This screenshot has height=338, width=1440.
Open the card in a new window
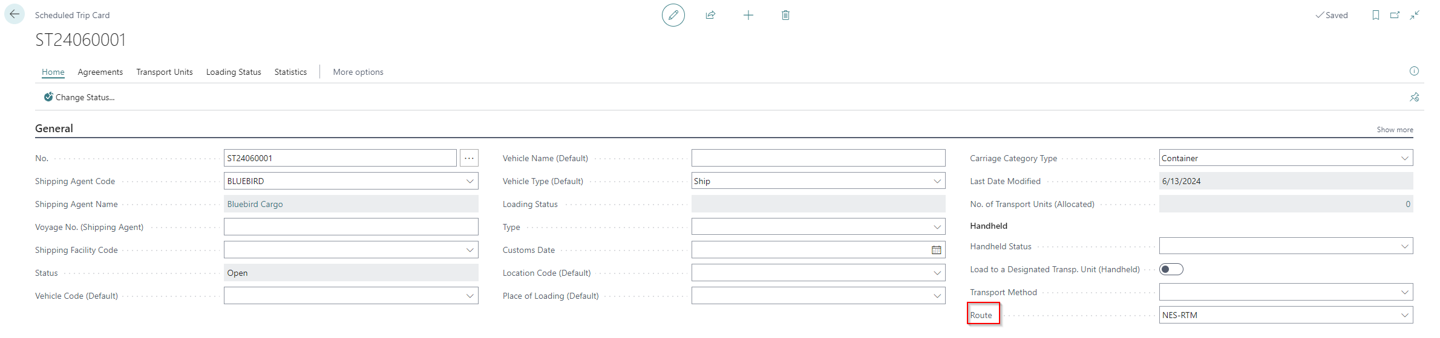1395,15
